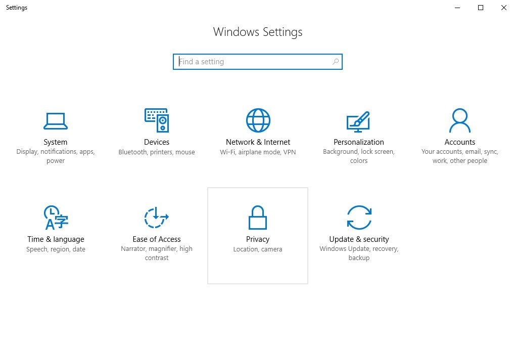Click 'Background, lock screen, colors' description

pyautogui.click(x=358, y=156)
